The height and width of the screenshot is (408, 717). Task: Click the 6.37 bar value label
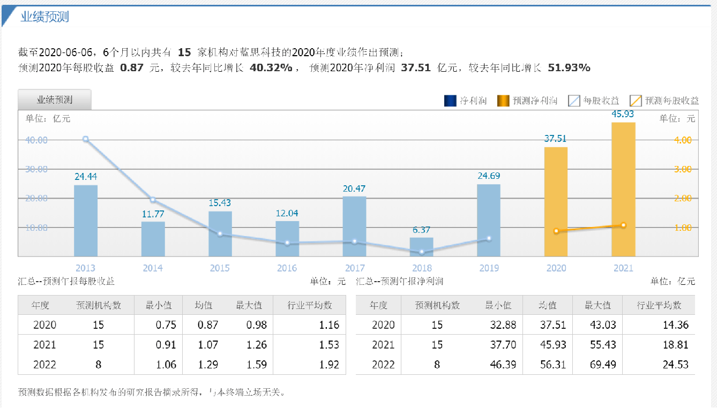click(x=422, y=230)
